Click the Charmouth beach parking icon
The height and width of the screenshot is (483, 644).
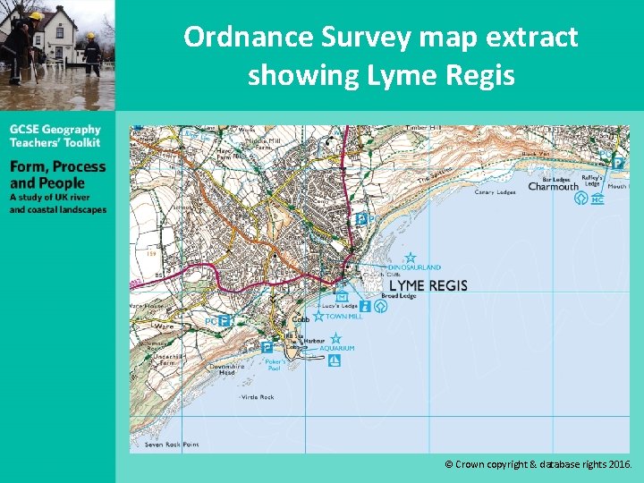(618, 164)
